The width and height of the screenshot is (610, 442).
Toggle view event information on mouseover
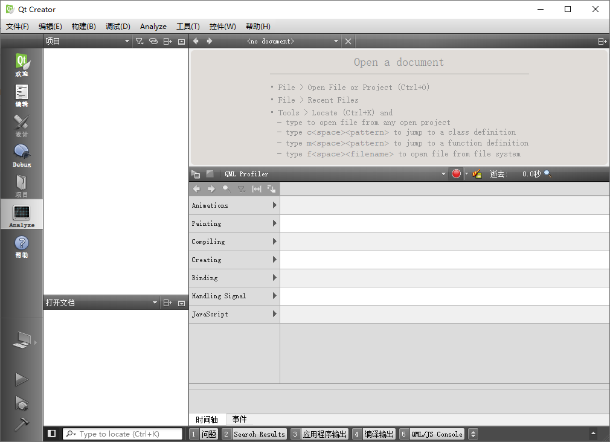(x=272, y=189)
